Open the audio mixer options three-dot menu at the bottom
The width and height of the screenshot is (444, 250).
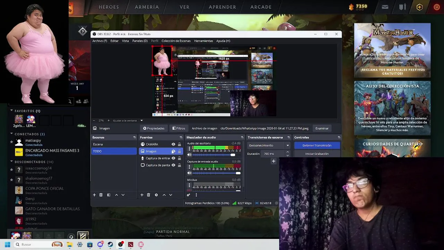pyautogui.click(x=196, y=195)
